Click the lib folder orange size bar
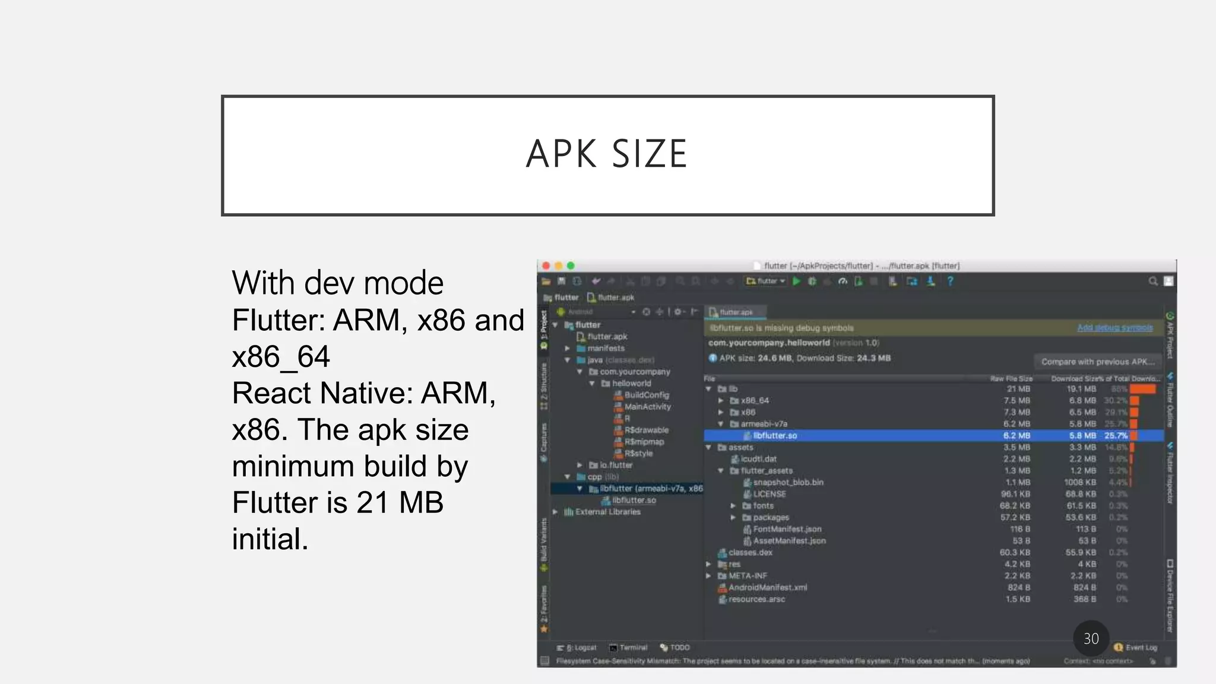Image resolution: width=1216 pixels, height=684 pixels. coord(1143,389)
